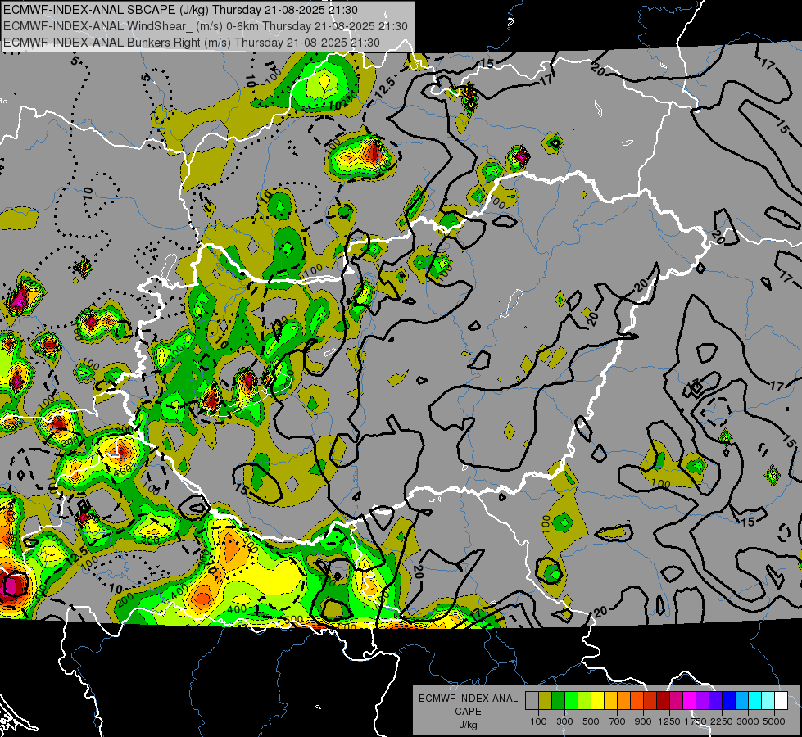Viewport: 802px width, 737px height.
Task: Click the legend's ECMWF-INDEX-ANAL title
Action: click(x=469, y=699)
